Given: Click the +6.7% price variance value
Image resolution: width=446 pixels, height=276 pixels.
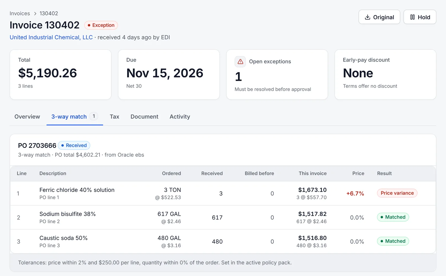Looking at the screenshot, I should [x=355, y=194].
